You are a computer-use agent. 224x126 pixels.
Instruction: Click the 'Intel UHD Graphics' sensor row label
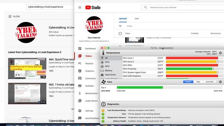pyautogui.click(x=132, y=76)
